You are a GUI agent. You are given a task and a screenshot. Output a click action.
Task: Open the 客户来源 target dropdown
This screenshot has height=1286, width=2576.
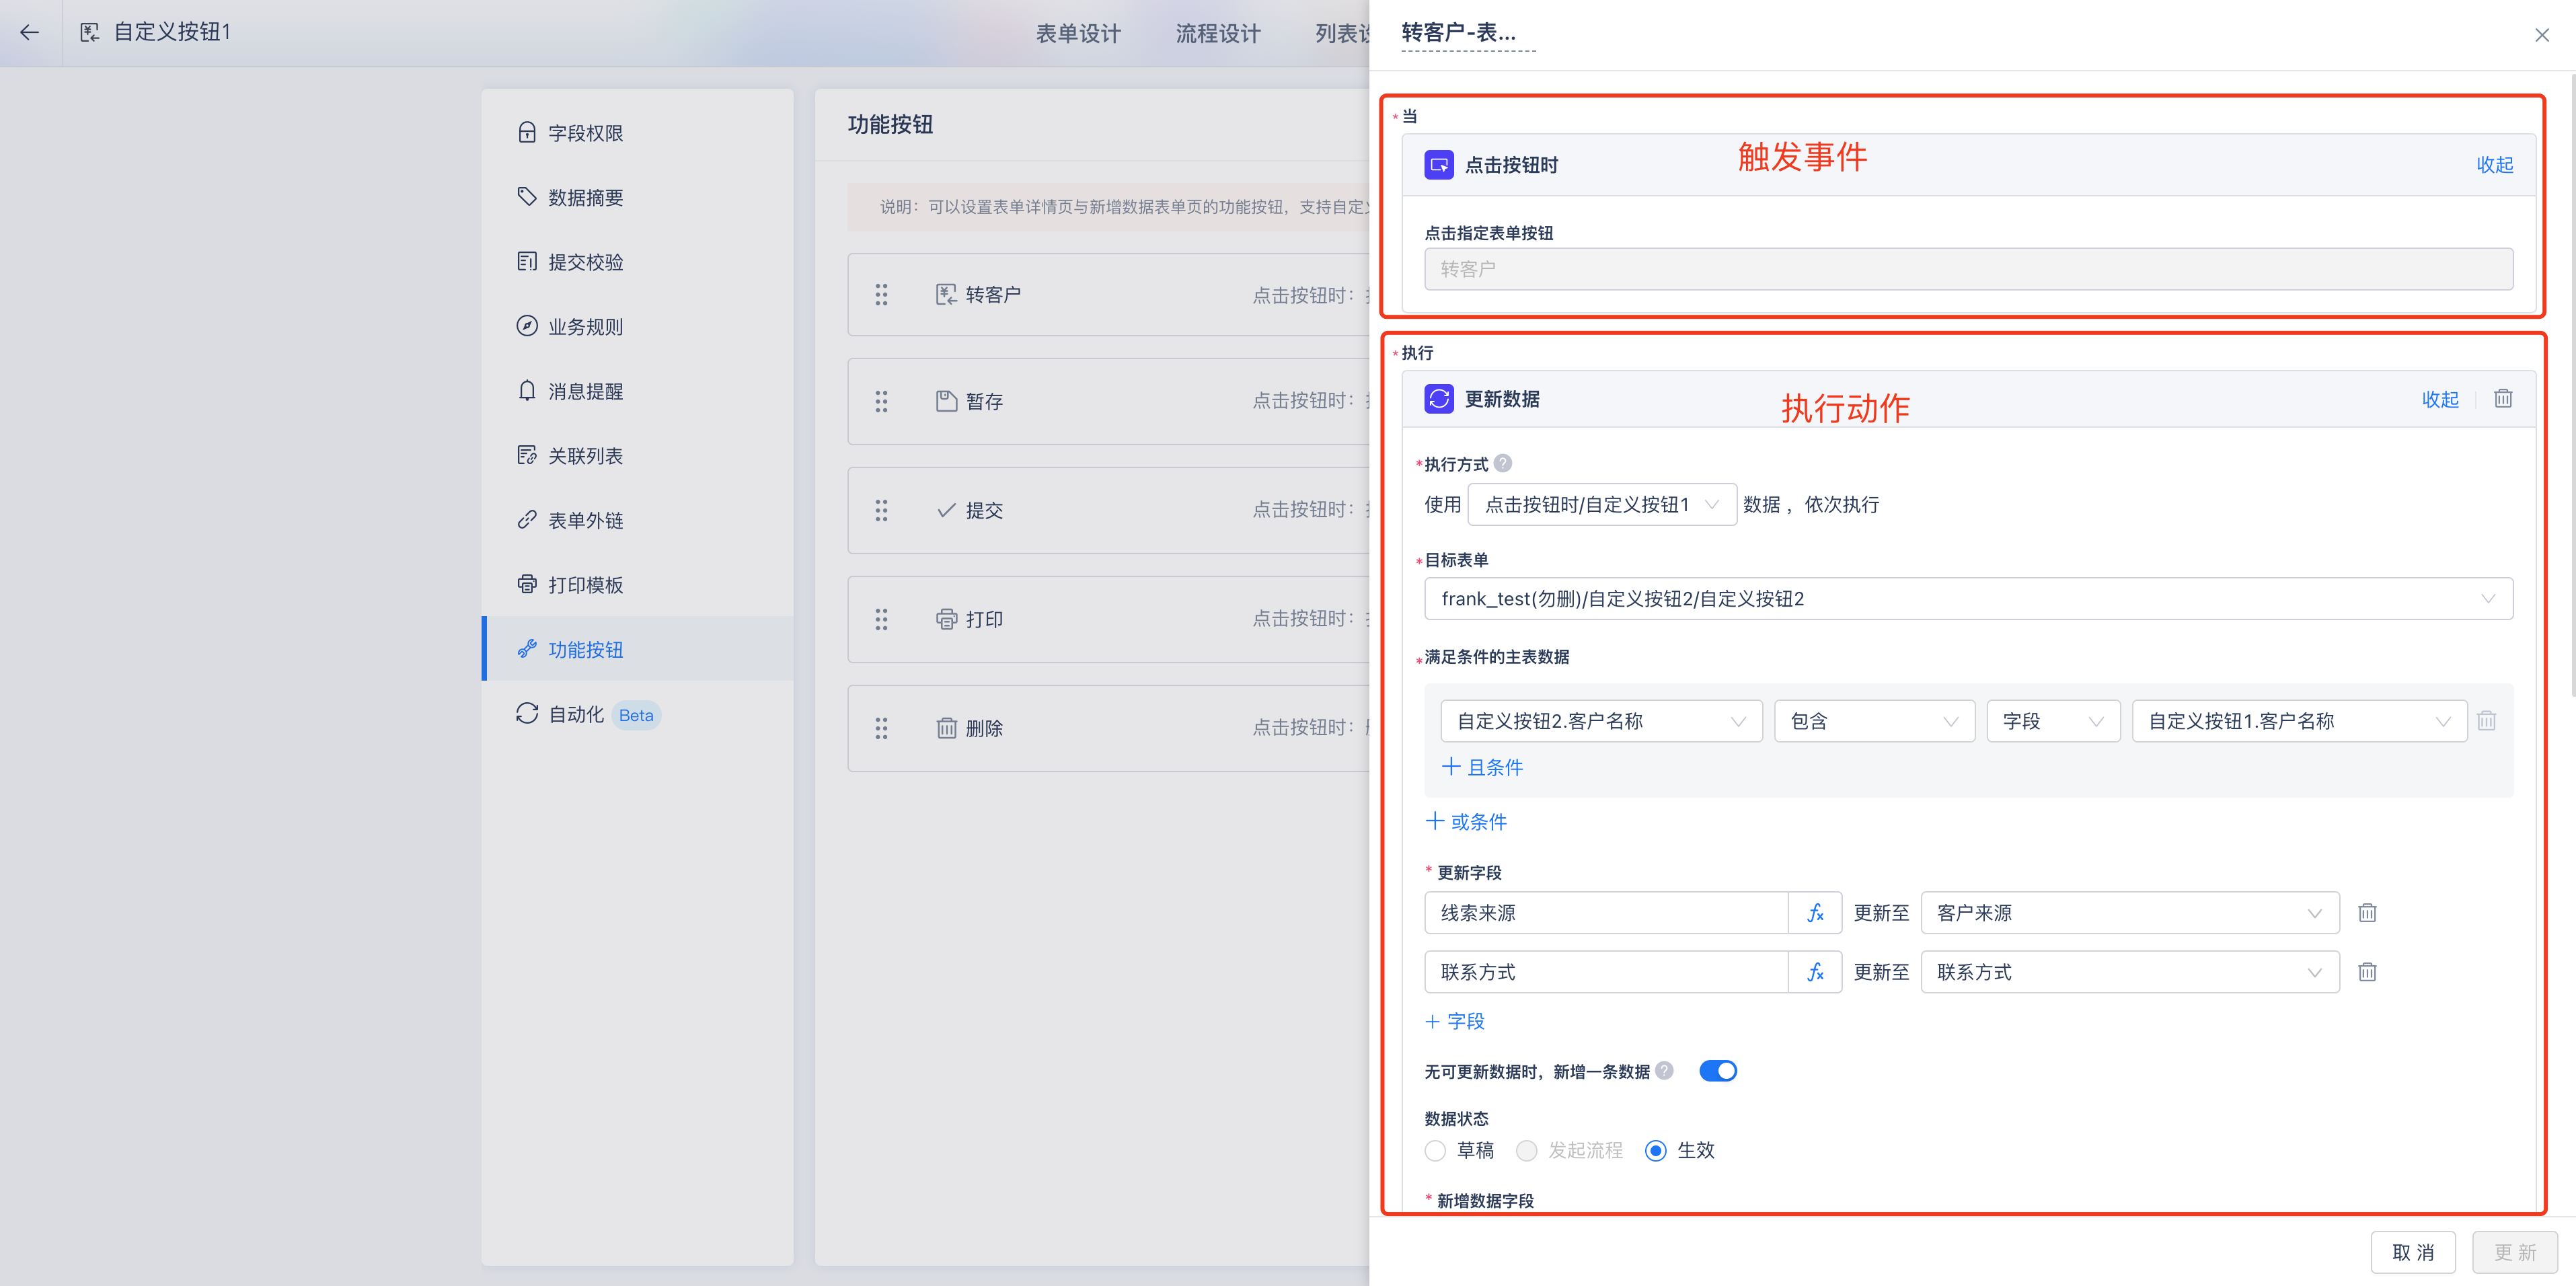(x=2130, y=912)
